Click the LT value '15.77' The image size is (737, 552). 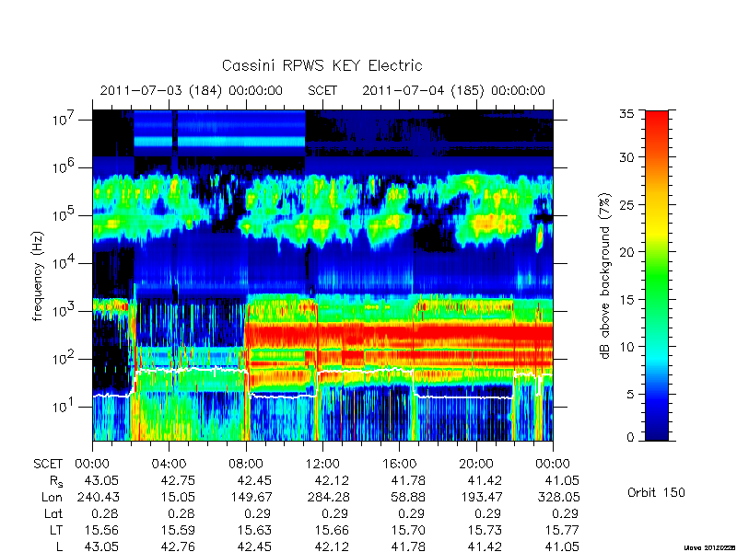(562, 531)
